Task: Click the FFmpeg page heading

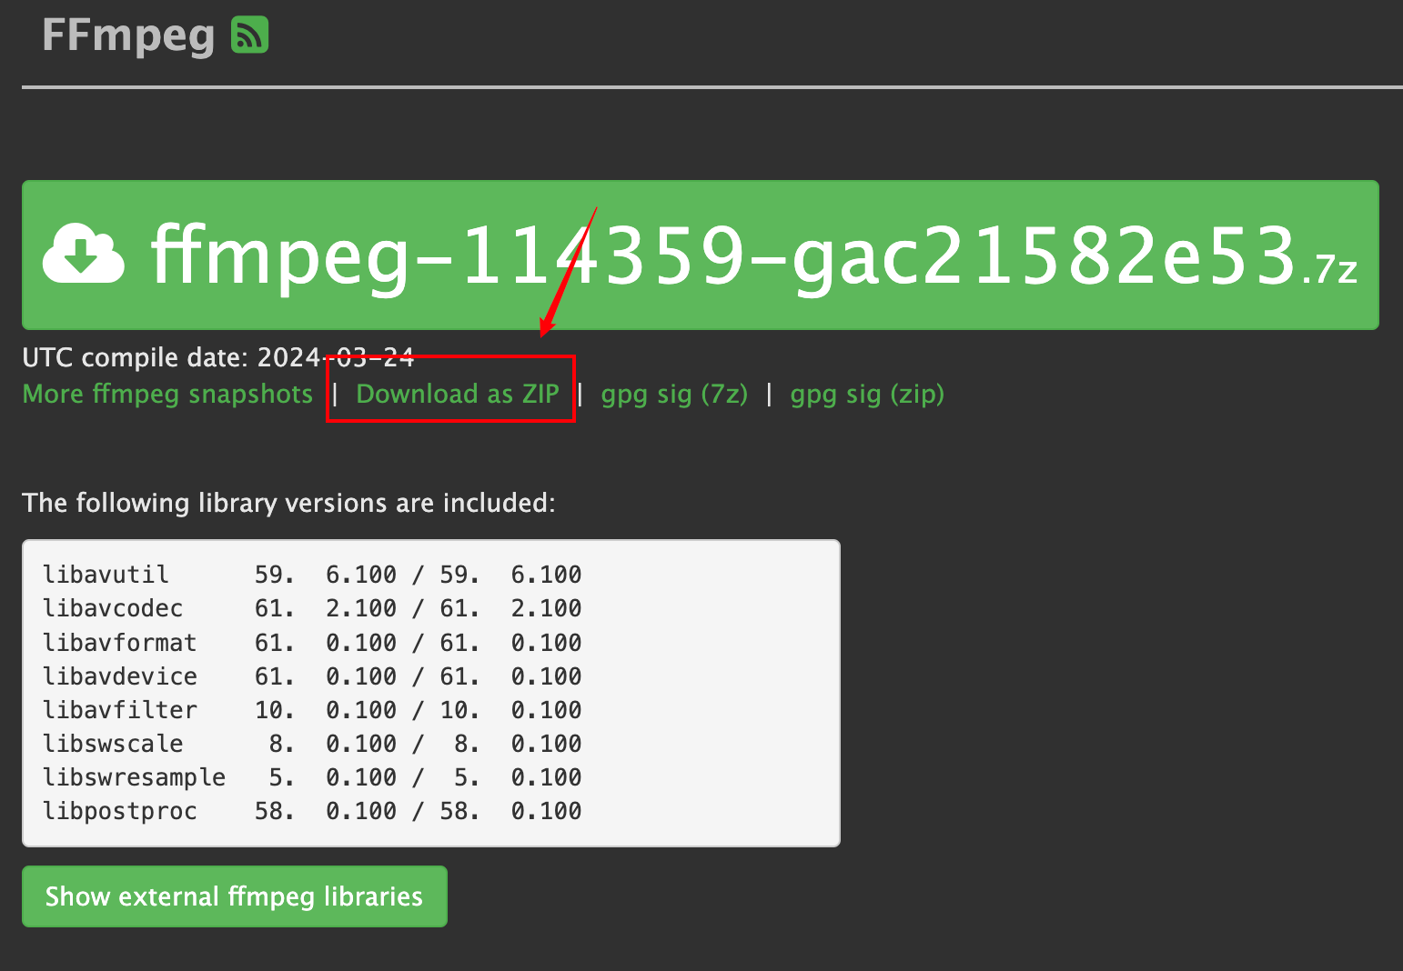Action: tap(128, 35)
